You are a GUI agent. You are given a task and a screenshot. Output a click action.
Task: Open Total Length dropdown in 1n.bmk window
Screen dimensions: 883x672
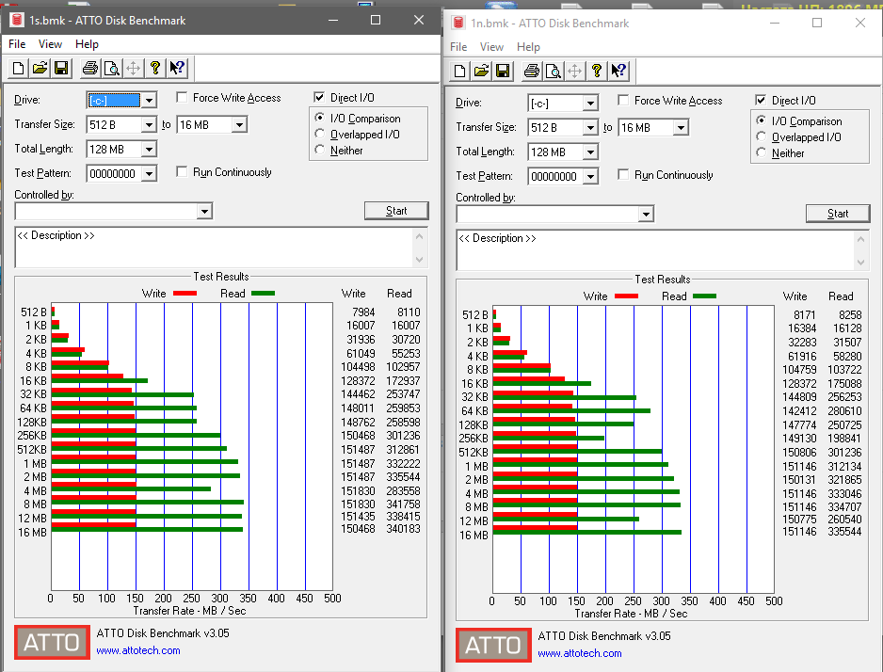590,152
